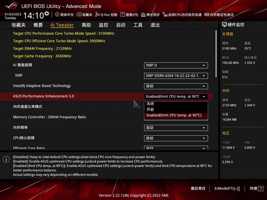Open the 收藏夹 favorites icon in top toolbar

point(79,15)
